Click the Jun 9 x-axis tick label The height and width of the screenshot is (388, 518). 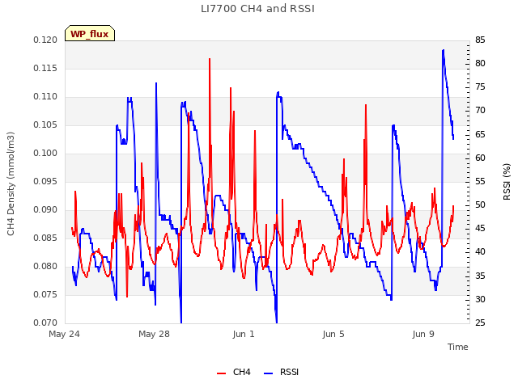423,334
